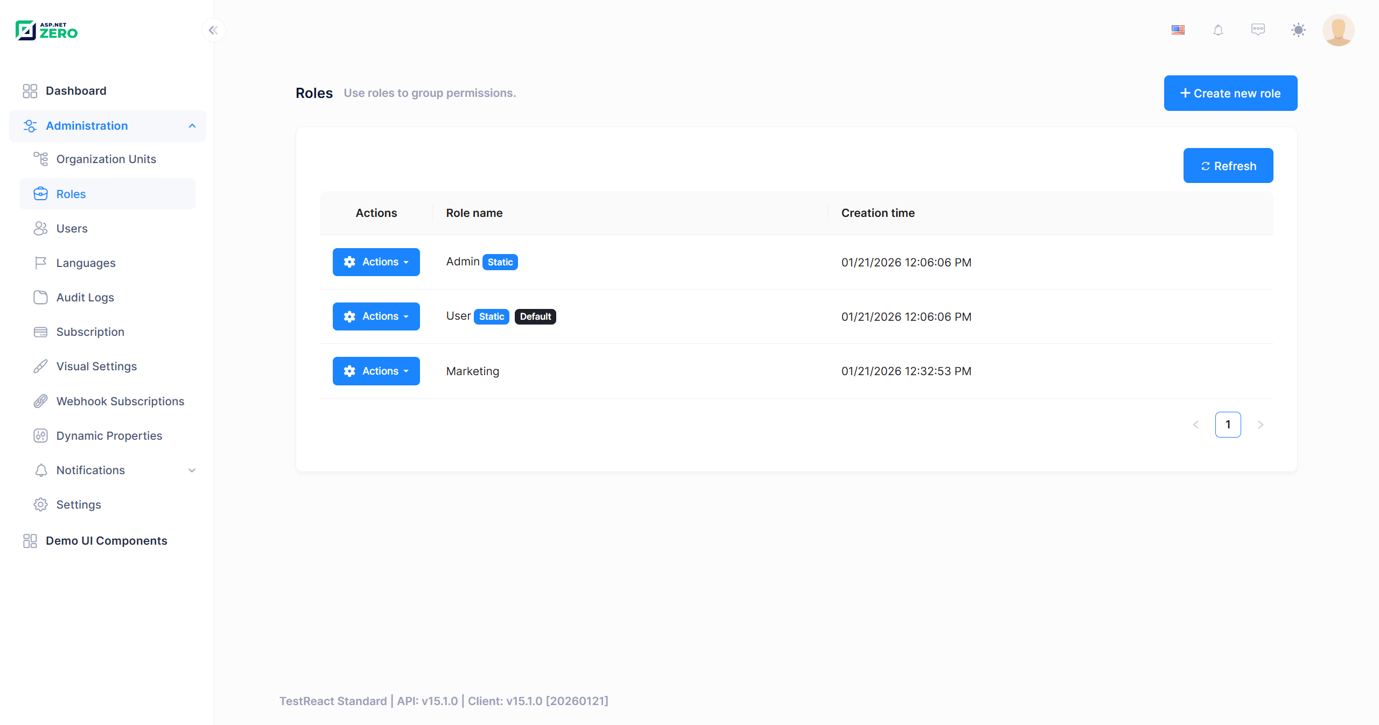The height and width of the screenshot is (725, 1379).
Task: Go to previous page arrow
Action: click(1196, 425)
